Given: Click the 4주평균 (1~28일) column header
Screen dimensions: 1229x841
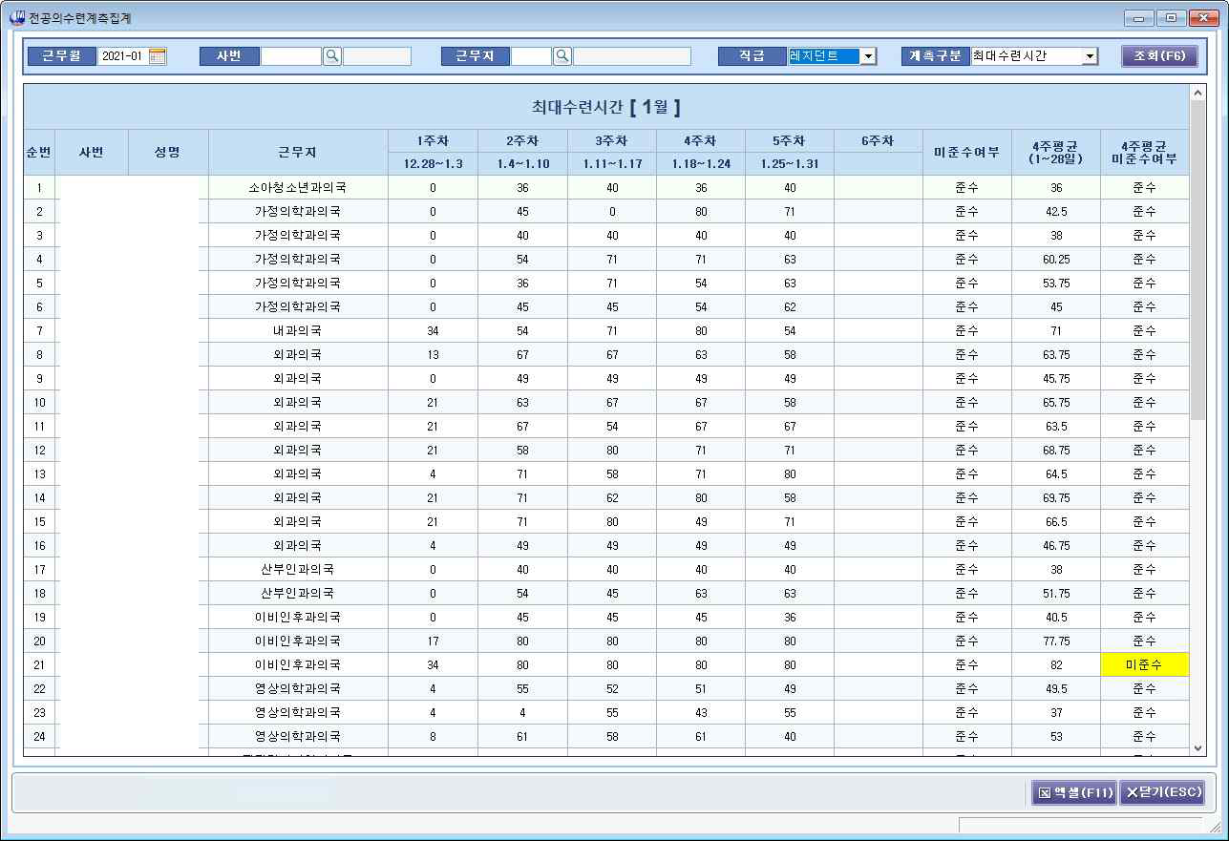Looking at the screenshot, I should [1055, 153].
